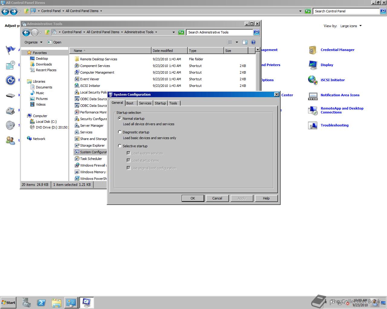Open the Credential Manager icon
The width and height of the screenshot is (387, 309).
[313, 50]
